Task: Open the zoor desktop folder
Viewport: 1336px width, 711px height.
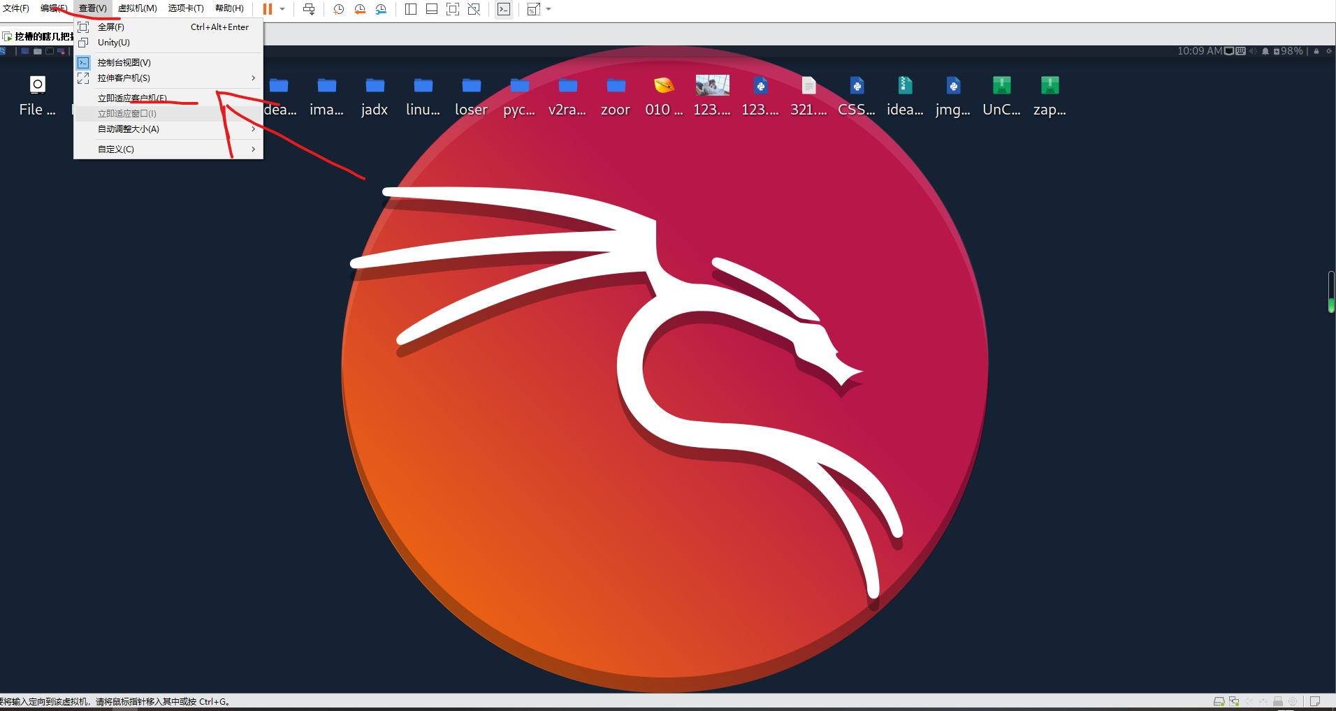Action: 616,96
